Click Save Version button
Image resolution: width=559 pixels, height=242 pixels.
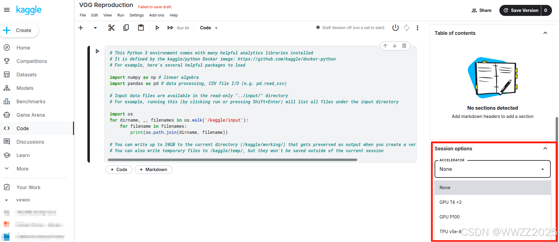pos(521,10)
